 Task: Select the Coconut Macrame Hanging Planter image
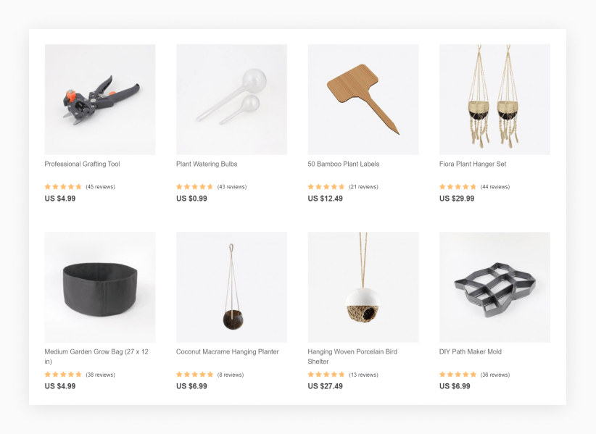pos(231,287)
